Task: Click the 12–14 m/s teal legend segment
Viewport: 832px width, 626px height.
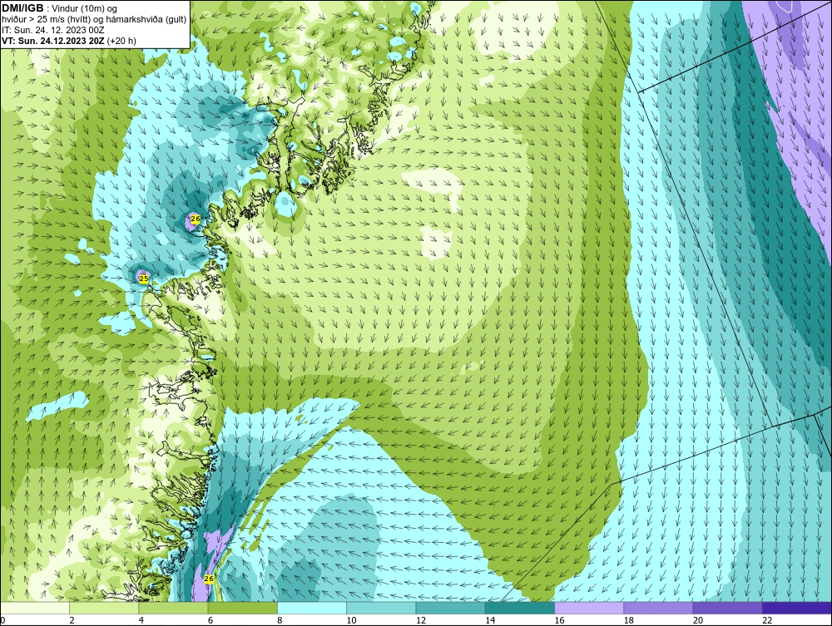Action: coord(450,608)
